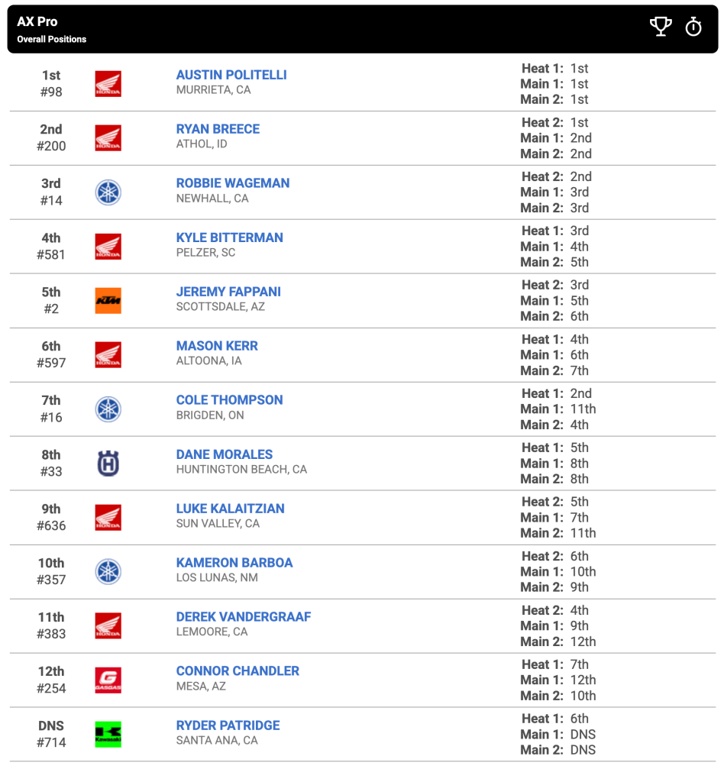Click Kameron Barboa's Yamaha logo
The image size is (724, 782).
click(108, 571)
